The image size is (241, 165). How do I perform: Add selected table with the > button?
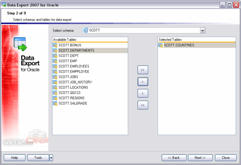tap(143, 82)
